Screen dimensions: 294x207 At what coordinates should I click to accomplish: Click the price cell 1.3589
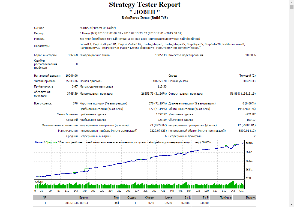tap(167, 203)
